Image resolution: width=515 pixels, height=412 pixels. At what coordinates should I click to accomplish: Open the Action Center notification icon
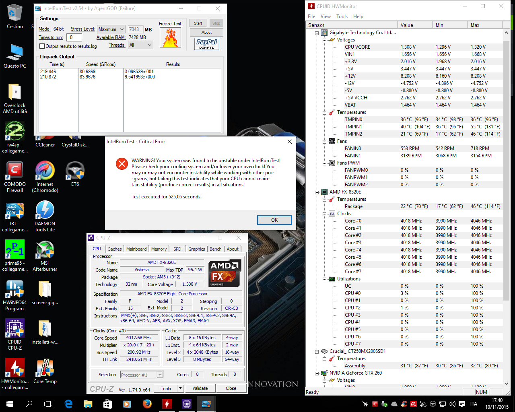tap(462, 404)
